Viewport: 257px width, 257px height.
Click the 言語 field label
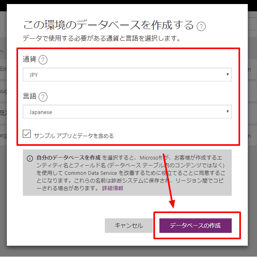click(29, 96)
